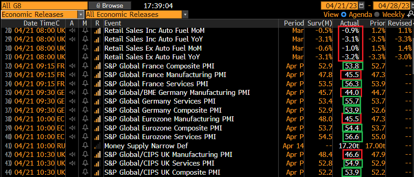Click the Event column header

[113, 23]
